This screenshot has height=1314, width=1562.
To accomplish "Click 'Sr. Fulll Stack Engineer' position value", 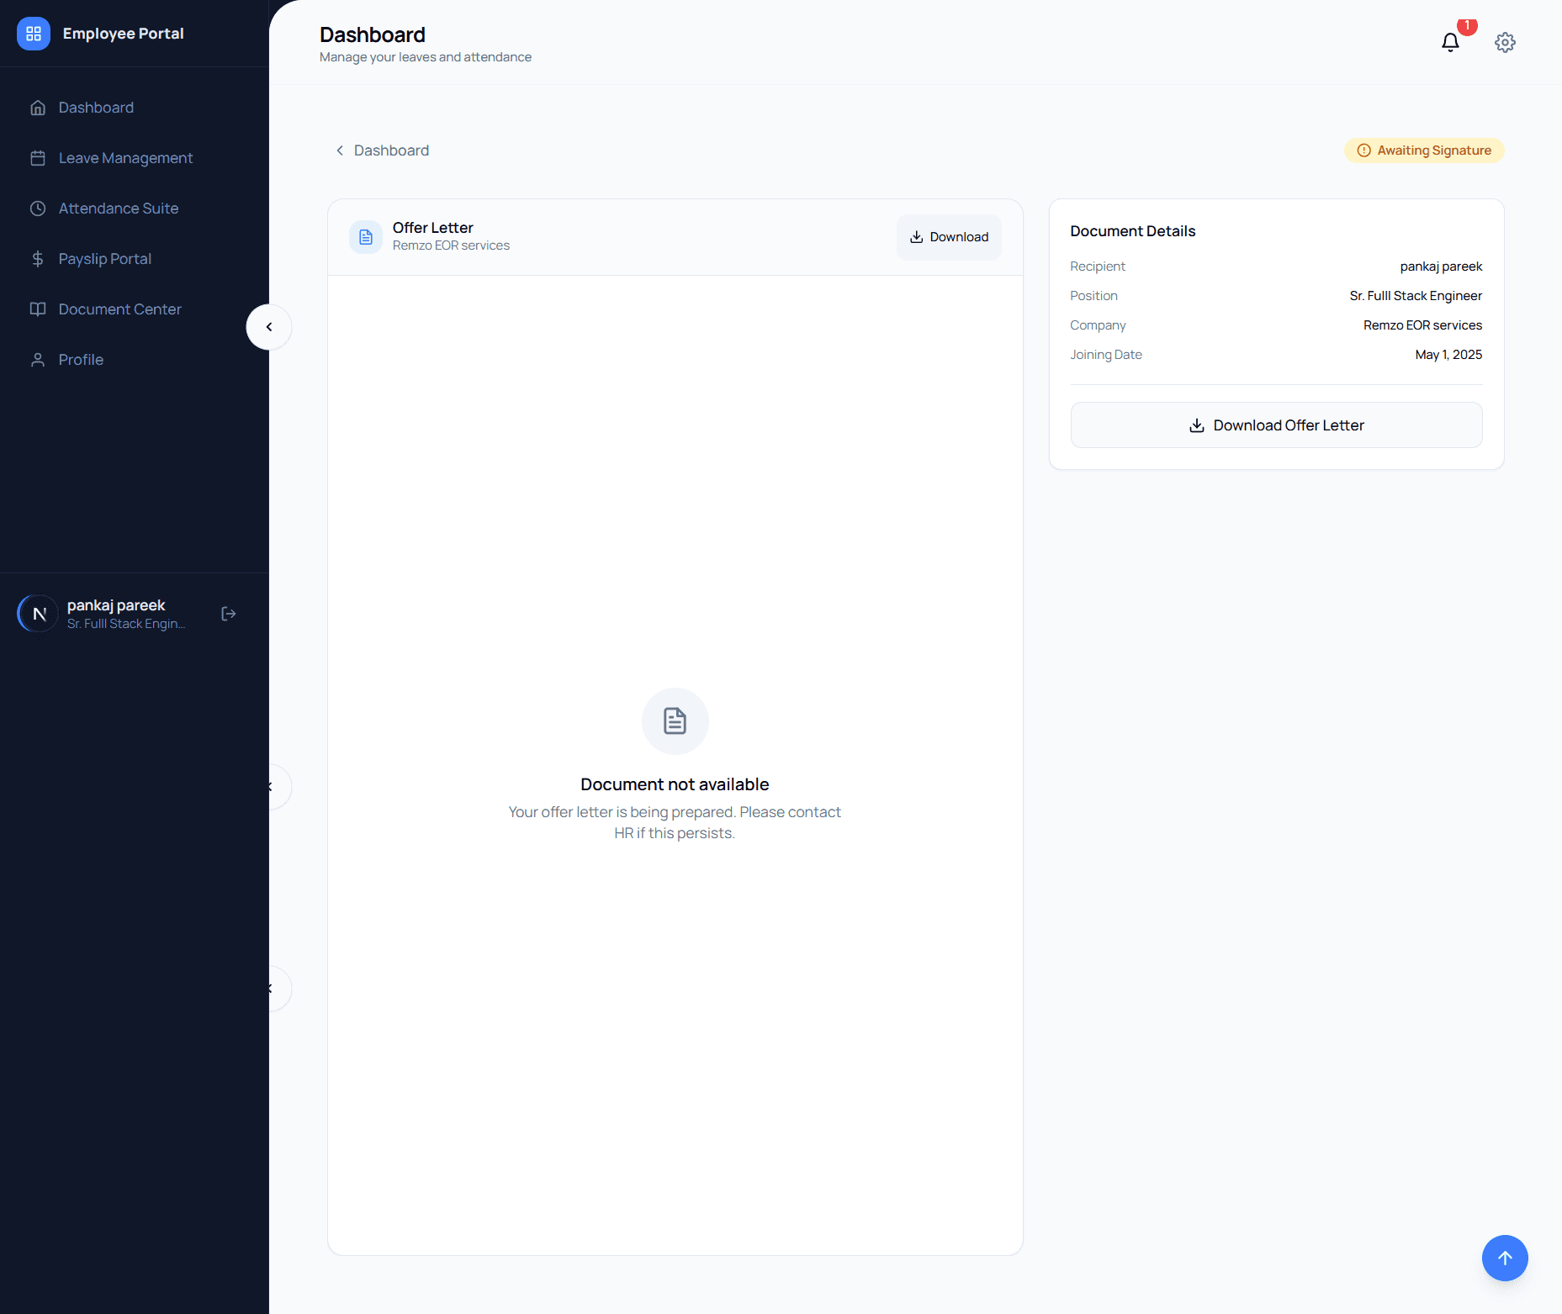I will (x=1416, y=296).
